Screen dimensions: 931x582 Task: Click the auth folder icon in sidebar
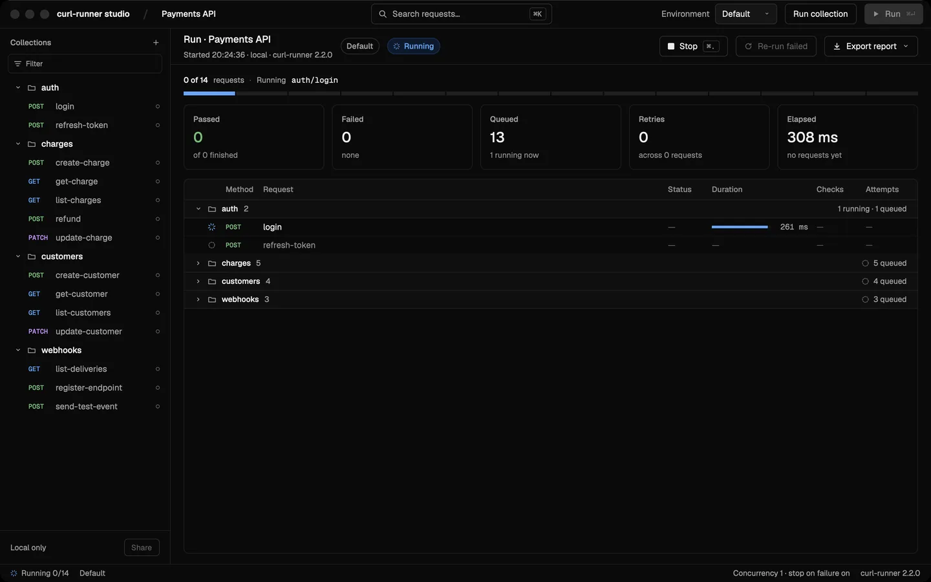click(32, 88)
